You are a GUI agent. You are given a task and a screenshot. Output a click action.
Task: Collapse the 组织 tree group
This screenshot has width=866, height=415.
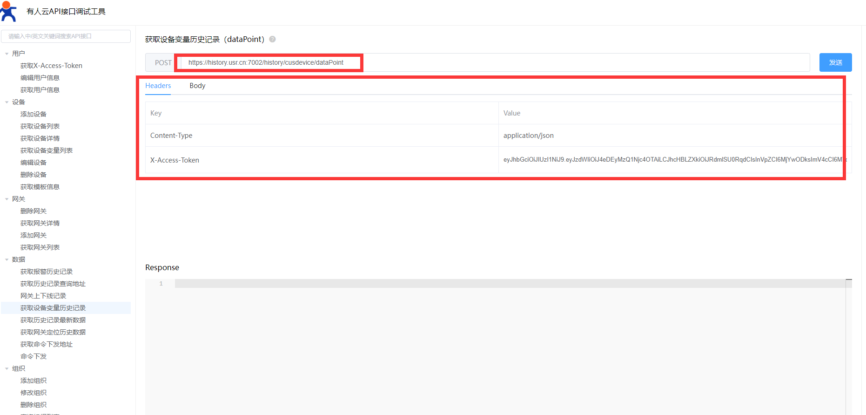point(7,368)
